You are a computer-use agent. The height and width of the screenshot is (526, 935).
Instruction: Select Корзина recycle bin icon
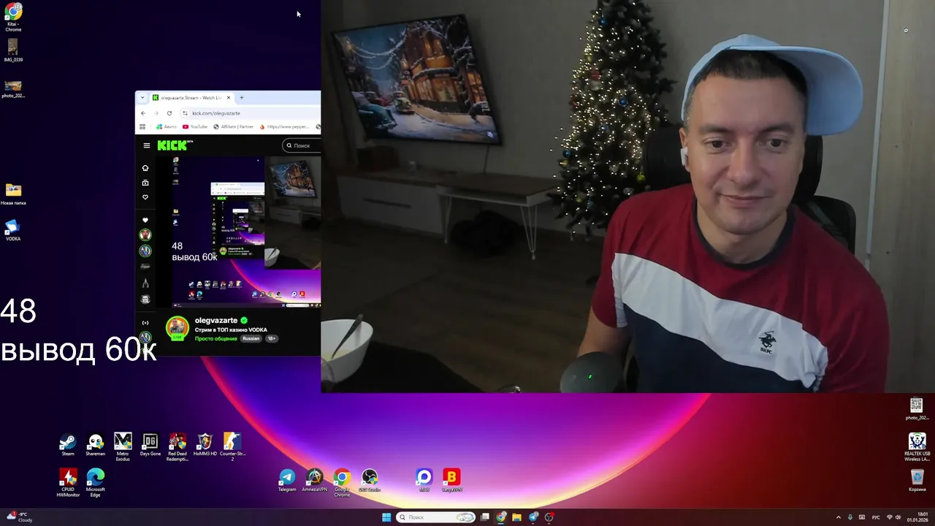click(x=917, y=480)
